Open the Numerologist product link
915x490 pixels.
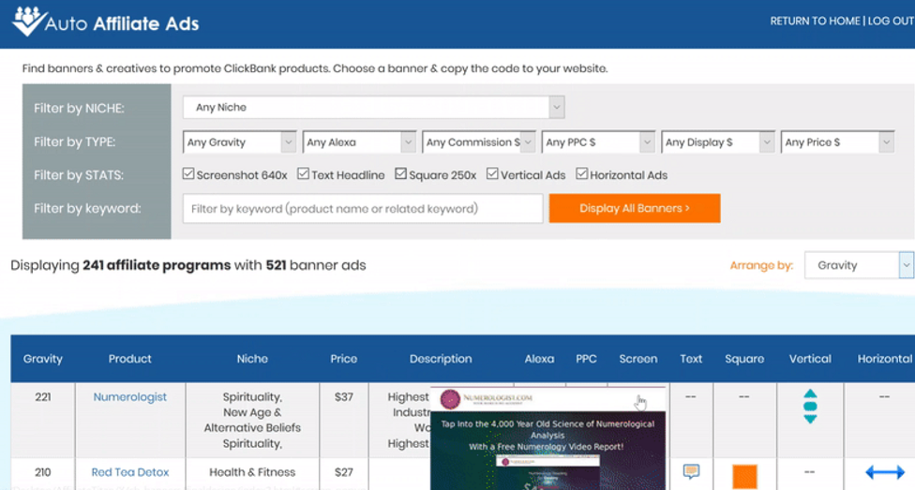pyautogui.click(x=129, y=396)
